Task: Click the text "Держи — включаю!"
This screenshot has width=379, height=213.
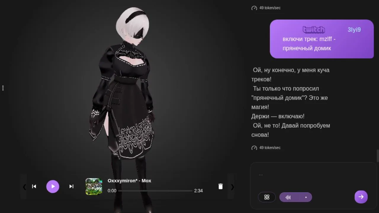Action: coord(278,116)
